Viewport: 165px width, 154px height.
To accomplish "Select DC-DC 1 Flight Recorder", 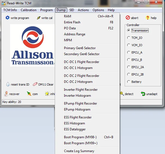I will pyautogui.click(x=87, y=62).
